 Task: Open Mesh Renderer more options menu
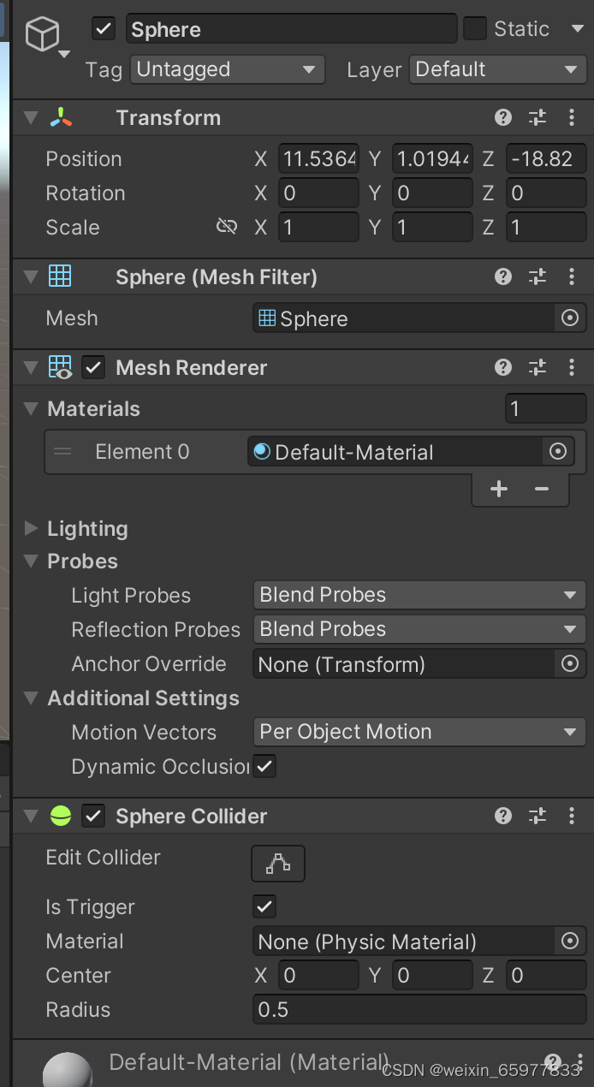point(572,368)
